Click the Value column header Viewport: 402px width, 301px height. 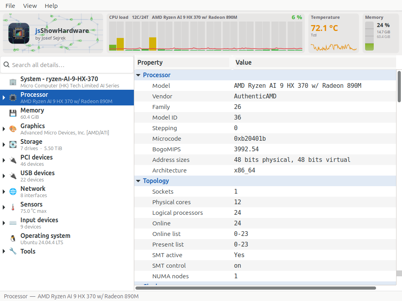[315, 62]
